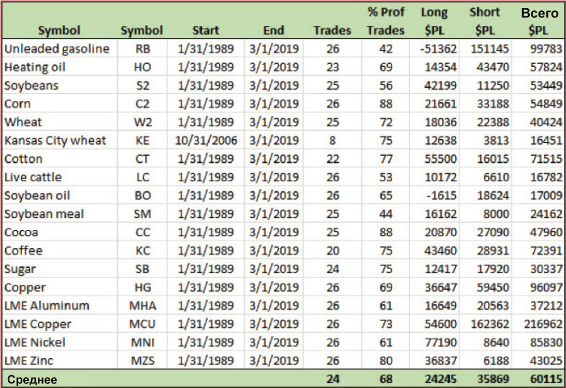
Task: Select LME Copper total PL 216962
Action: click(543, 324)
